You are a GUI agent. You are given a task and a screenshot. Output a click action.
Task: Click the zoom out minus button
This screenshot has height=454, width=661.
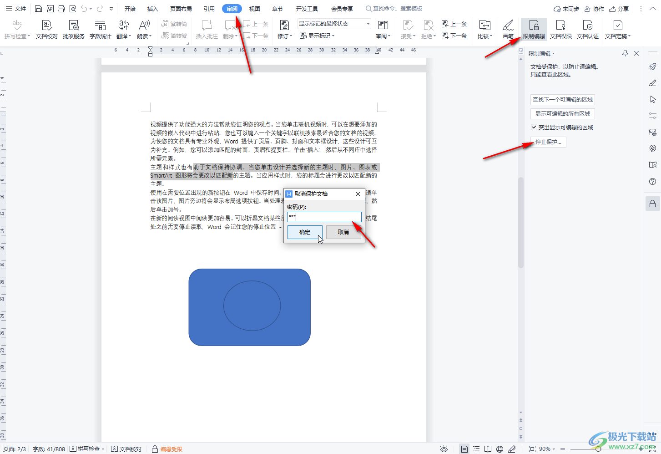pyautogui.click(x=563, y=449)
